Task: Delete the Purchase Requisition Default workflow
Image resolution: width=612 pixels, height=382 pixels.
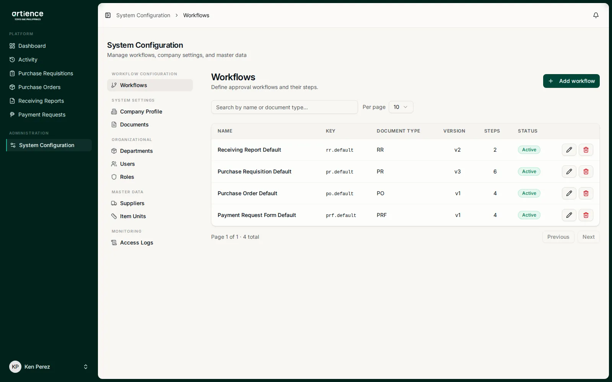Action: click(586, 172)
